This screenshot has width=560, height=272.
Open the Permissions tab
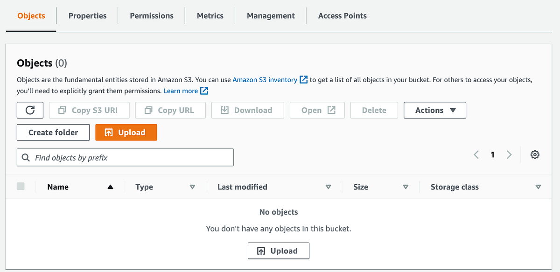[x=152, y=16]
